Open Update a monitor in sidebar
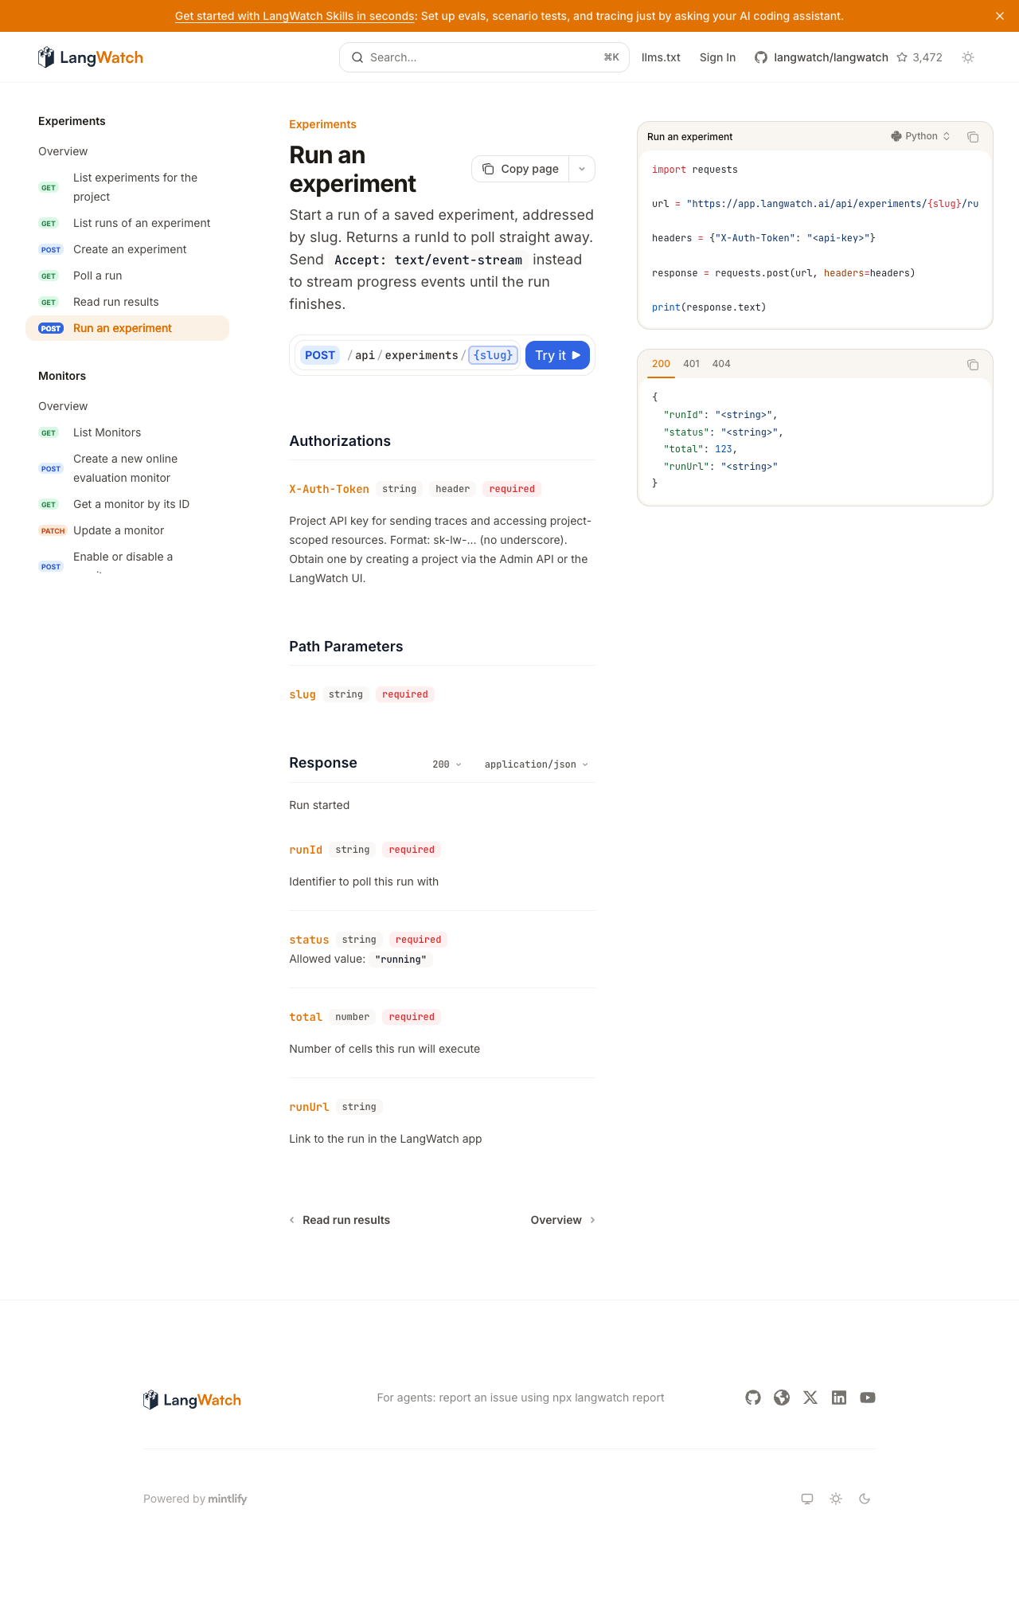1019x1599 pixels. (x=127, y=530)
